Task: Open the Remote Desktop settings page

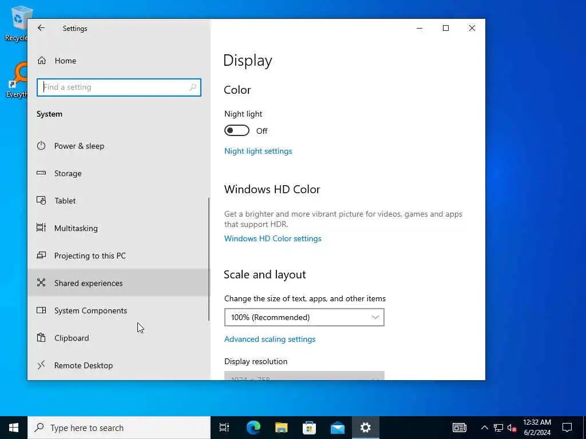Action: coord(118,365)
